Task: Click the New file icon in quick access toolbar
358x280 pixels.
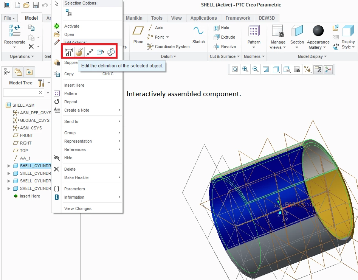Action: tap(18, 5)
